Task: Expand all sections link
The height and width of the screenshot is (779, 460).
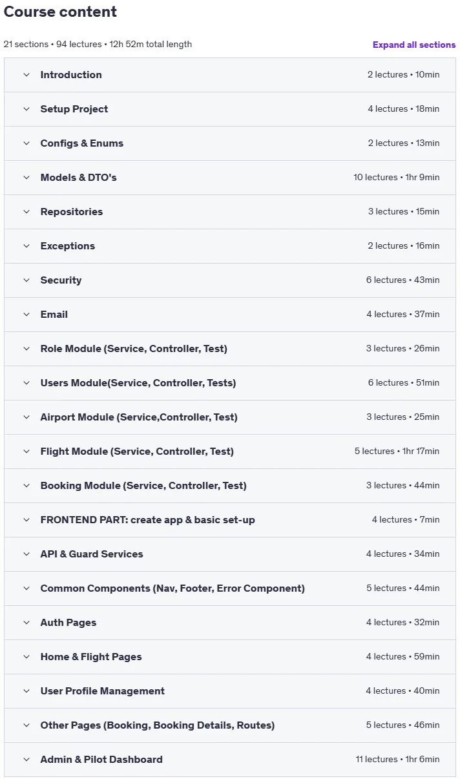Action: (x=414, y=45)
